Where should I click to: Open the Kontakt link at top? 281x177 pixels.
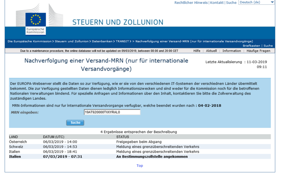click(x=217, y=2)
